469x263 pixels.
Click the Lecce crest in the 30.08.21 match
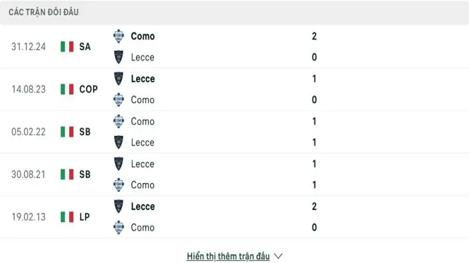[x=119, y=164]
